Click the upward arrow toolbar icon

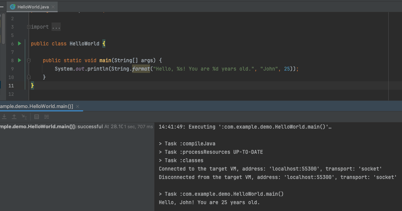[14, 117]
